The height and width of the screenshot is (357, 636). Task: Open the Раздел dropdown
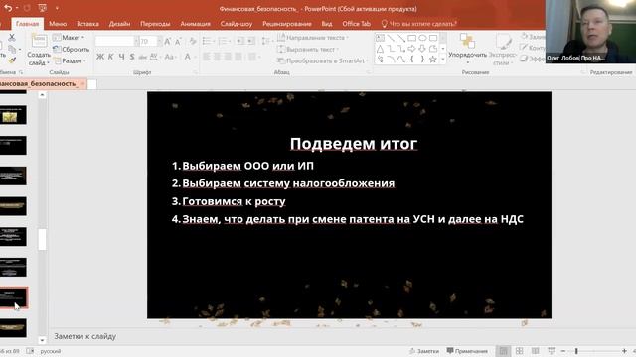pyautogui.click(x=70, y=60)
